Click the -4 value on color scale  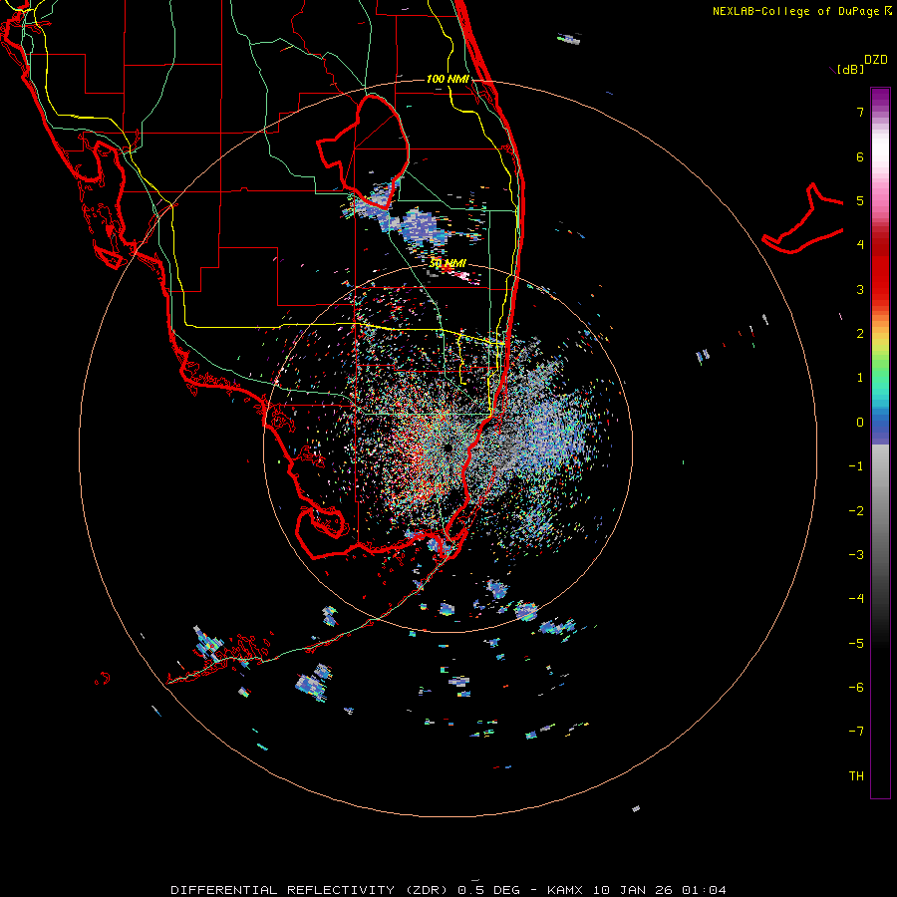856,599
